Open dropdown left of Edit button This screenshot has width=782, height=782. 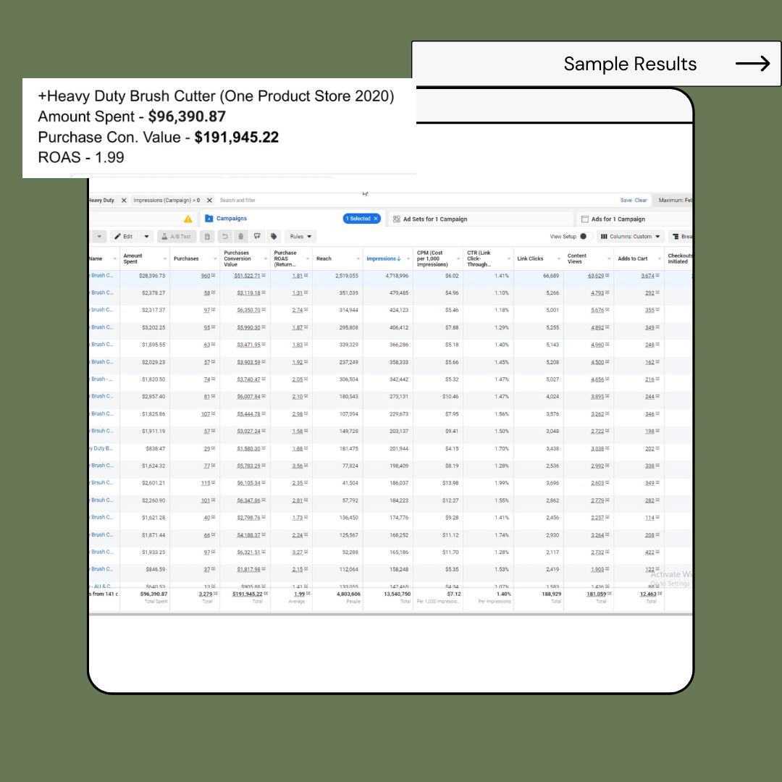click(99, 236)
